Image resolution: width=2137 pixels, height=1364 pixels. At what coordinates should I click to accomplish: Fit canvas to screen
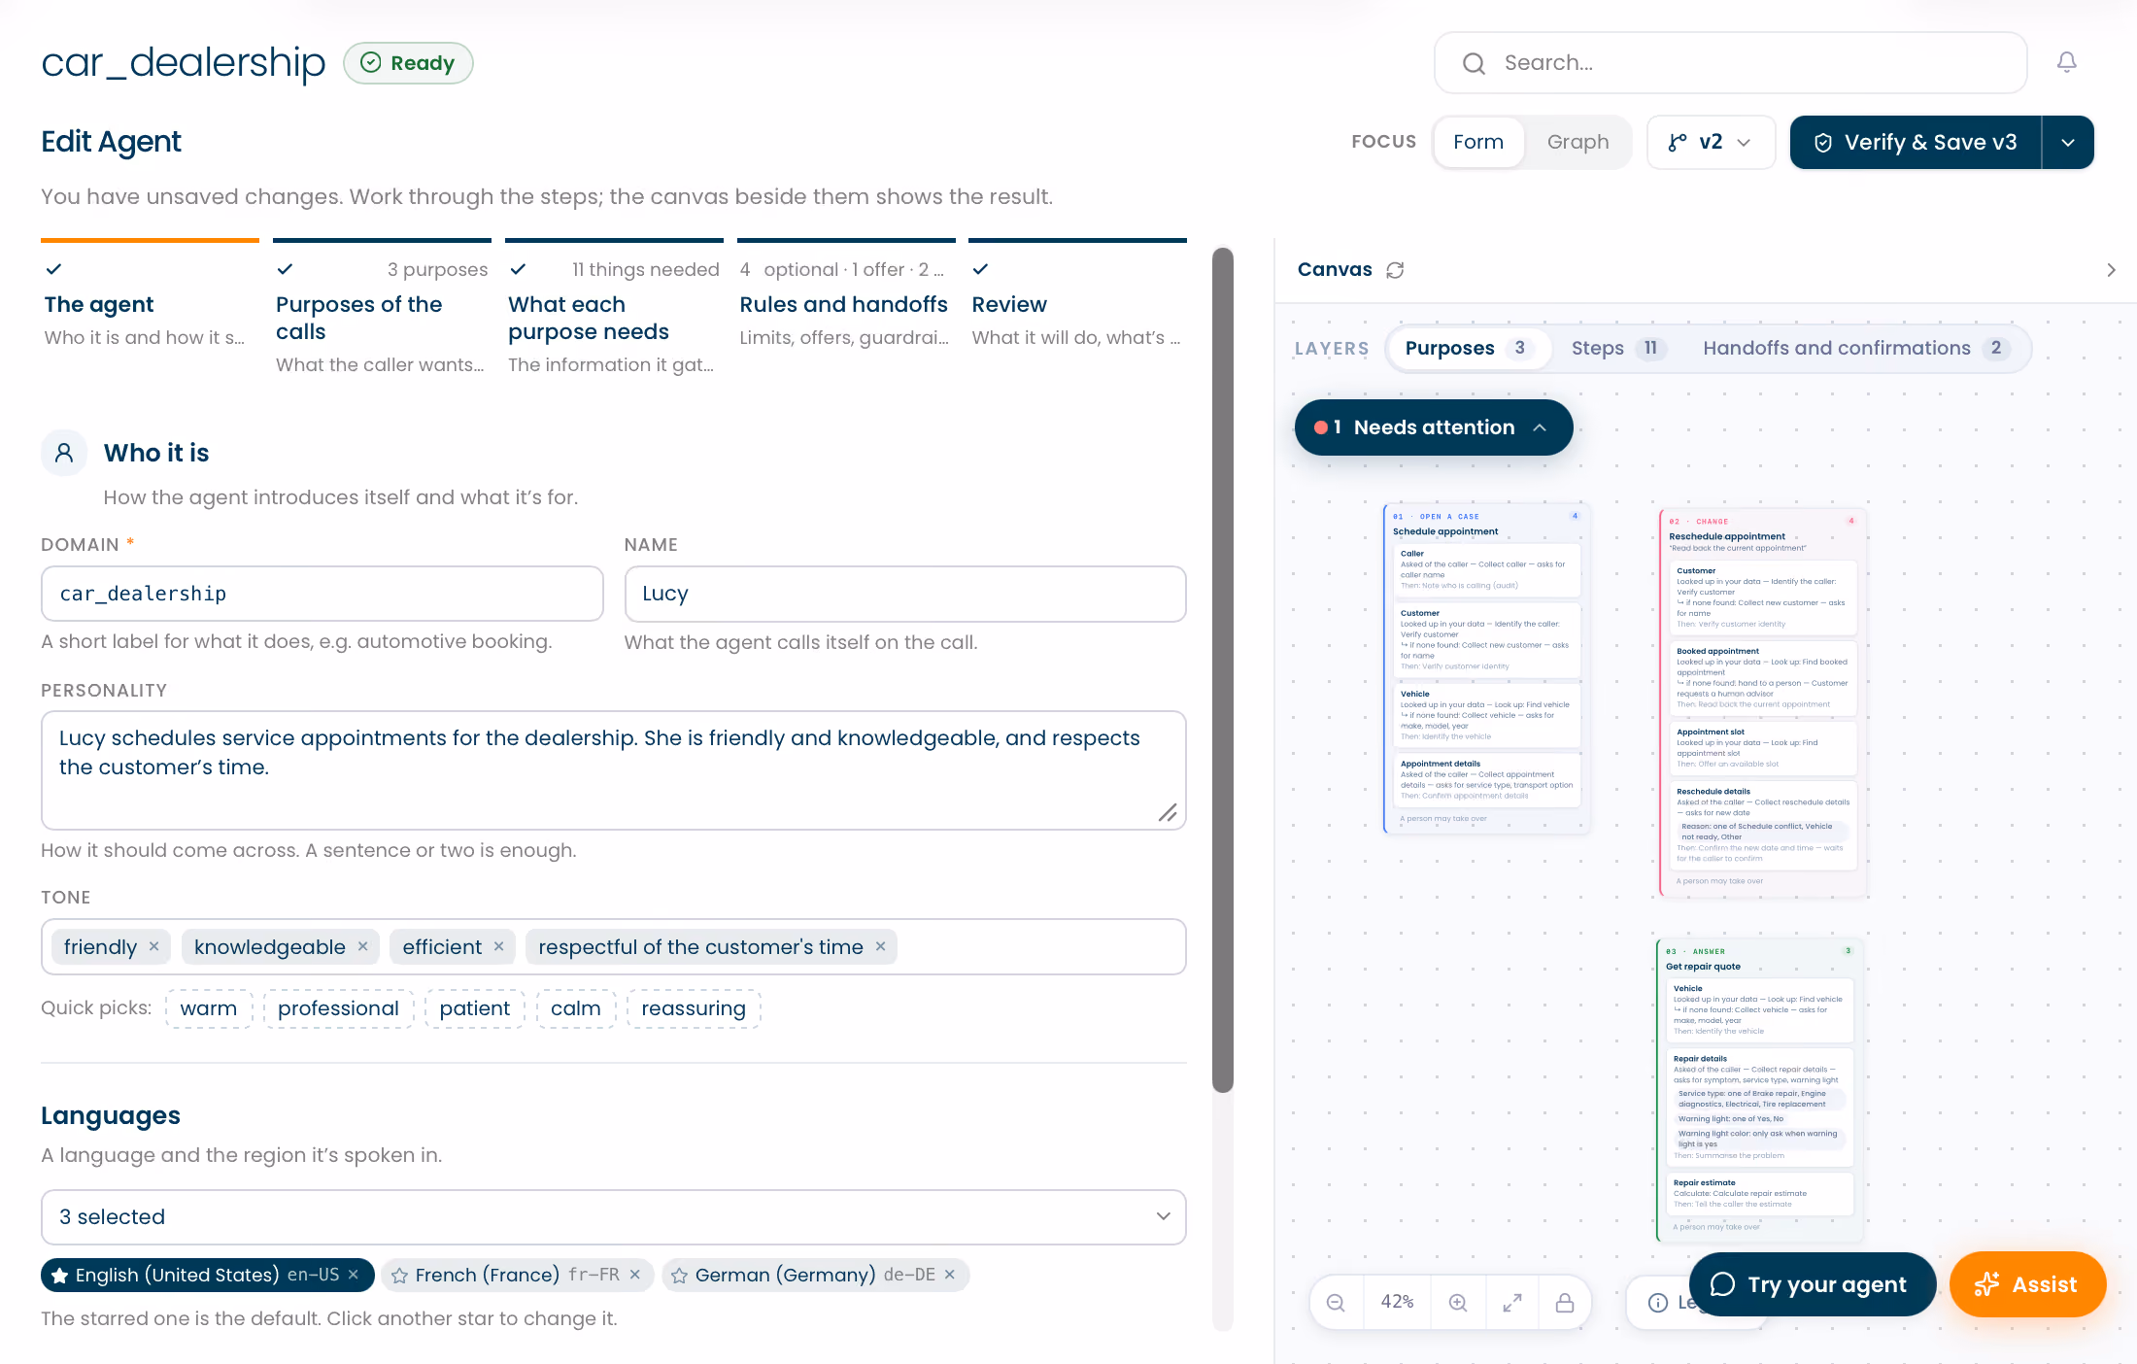1512,1303
